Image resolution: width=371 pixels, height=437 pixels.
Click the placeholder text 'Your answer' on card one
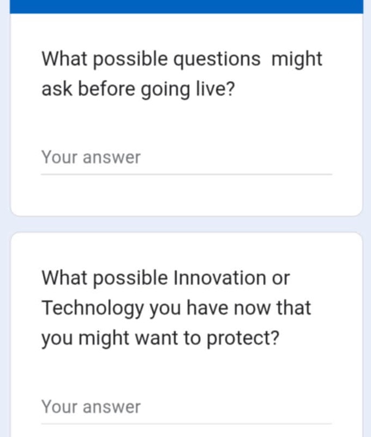pos(90,157)
